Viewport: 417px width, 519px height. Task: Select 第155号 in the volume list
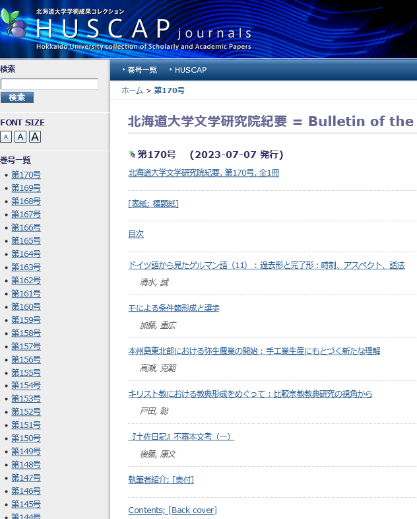click(26, 372)
